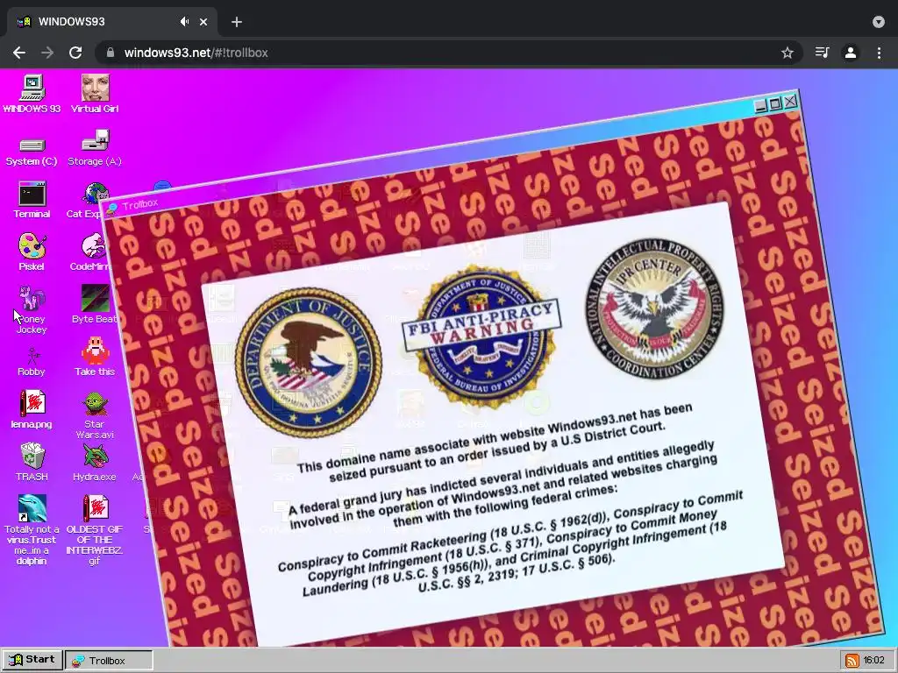The image size is (898, 673).
Task: Maximize the Trollbox window
Action: 775,103
